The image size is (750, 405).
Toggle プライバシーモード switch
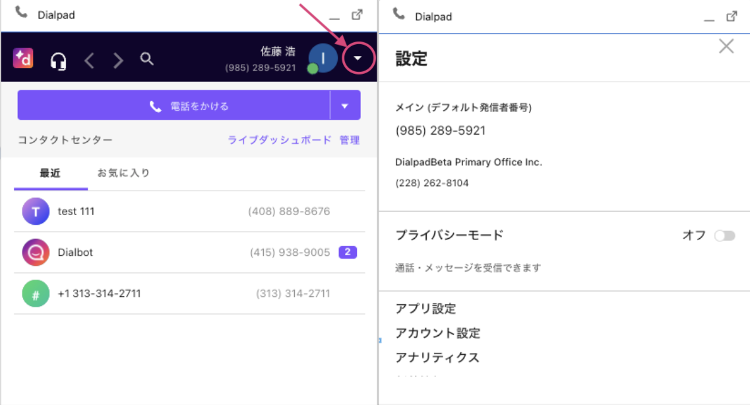724,236
